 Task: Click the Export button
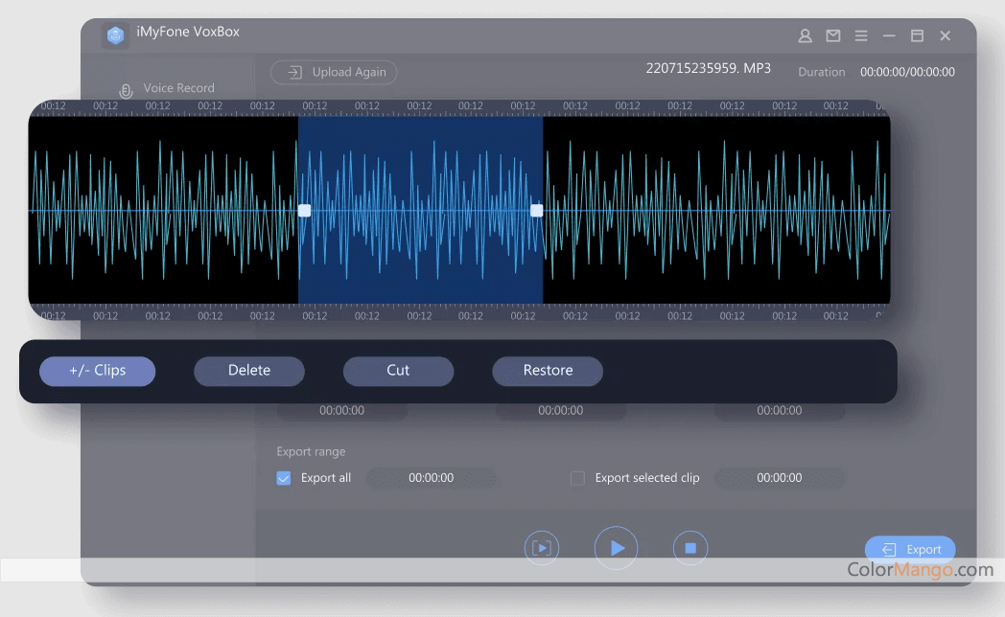click(x=910, y=549)
